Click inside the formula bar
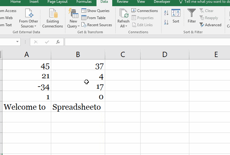The height and width of the screenshot is (155, 230). [145, 42]
